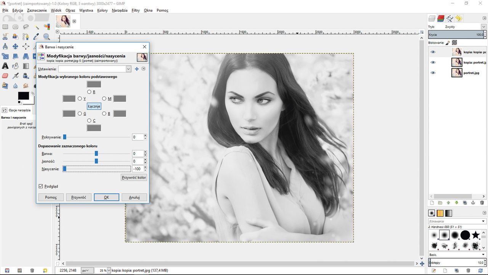Select the Select by Color tool
Image resolution: width=488 pixels, height=275 pixels.
click(47, 27)
